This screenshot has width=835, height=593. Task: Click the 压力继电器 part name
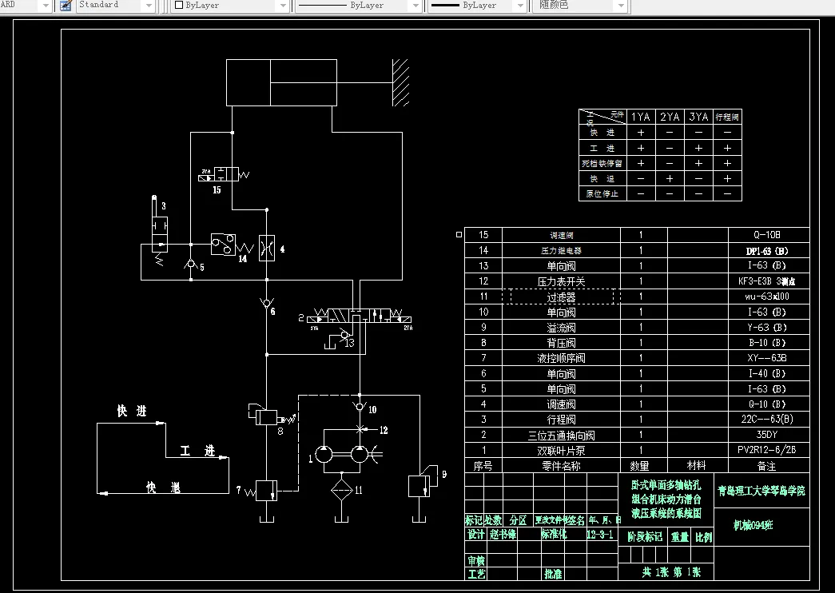click(561, 250)
